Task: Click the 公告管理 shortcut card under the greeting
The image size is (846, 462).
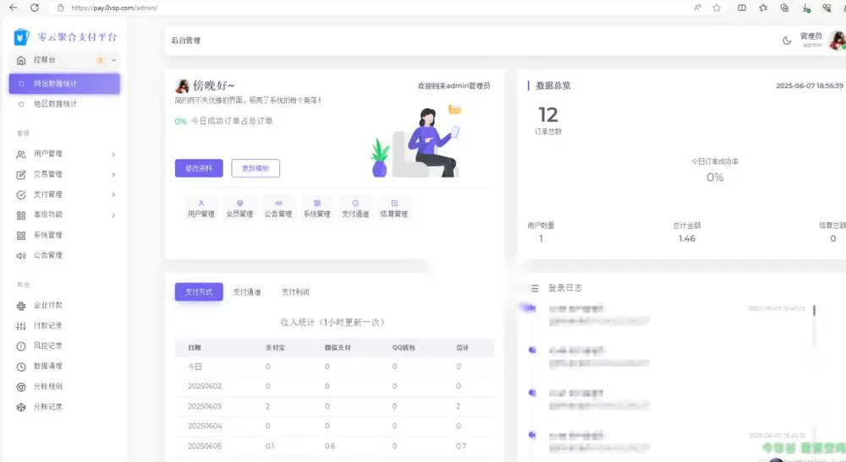Action: [278, 209]
